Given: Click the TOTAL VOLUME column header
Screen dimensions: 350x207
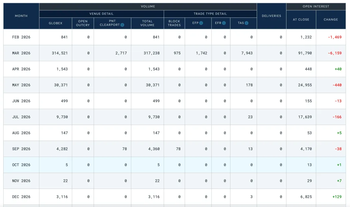Looking at the screenshot, I should (147, 23).
